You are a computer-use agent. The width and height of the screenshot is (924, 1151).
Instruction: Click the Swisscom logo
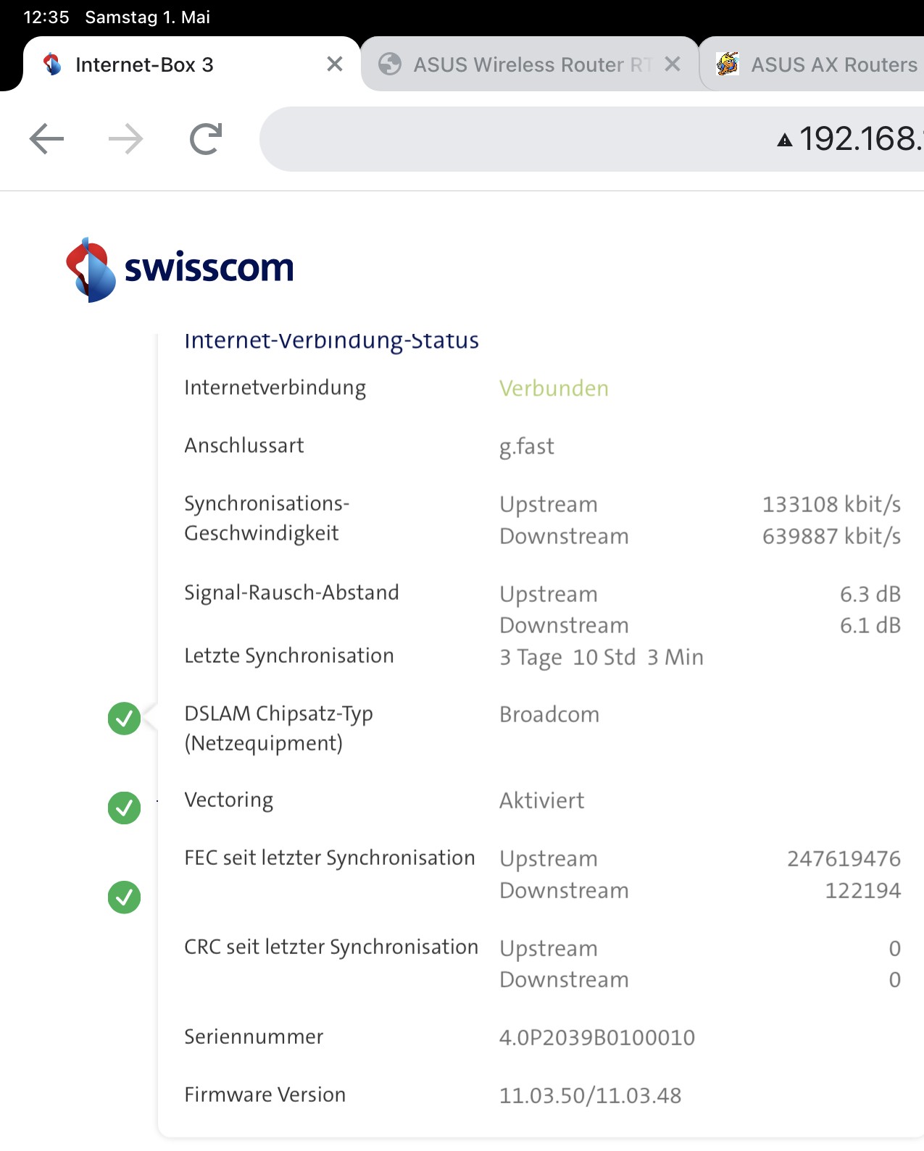180,269
